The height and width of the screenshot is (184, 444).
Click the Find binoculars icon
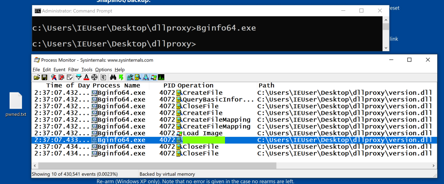point(113,77)
